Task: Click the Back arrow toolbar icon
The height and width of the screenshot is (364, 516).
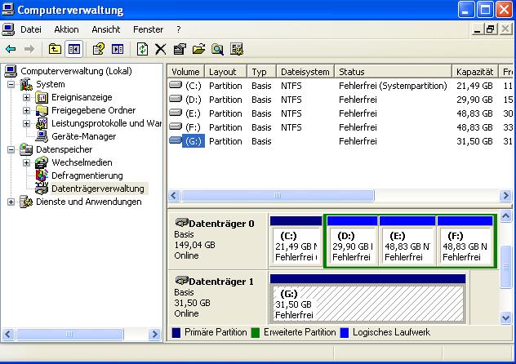Action: click(11, 49)
